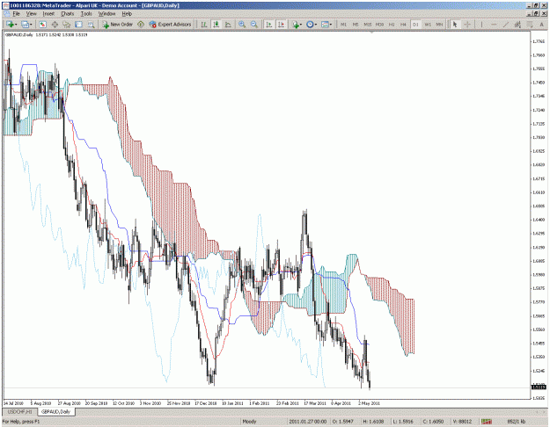The height and width of the screenshot is (427, 550).
Task: Open the MetaEditor diamond icon
Action: [x=141, y=25]
